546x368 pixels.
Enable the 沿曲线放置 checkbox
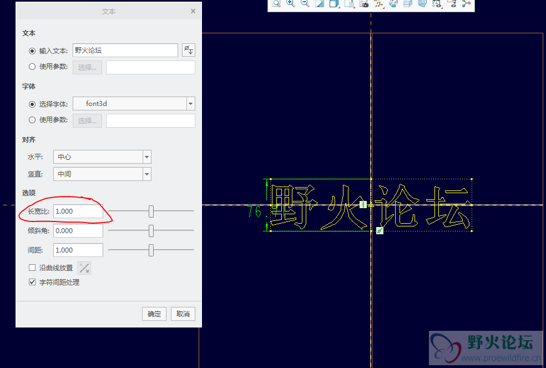point(32,268)
